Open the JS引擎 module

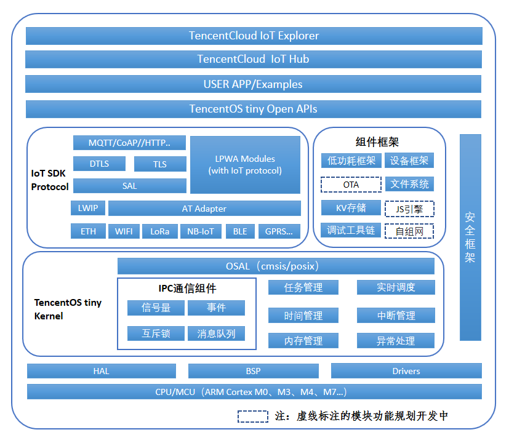point(409,209)
